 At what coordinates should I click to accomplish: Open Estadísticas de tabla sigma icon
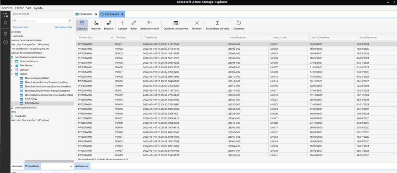217,23
